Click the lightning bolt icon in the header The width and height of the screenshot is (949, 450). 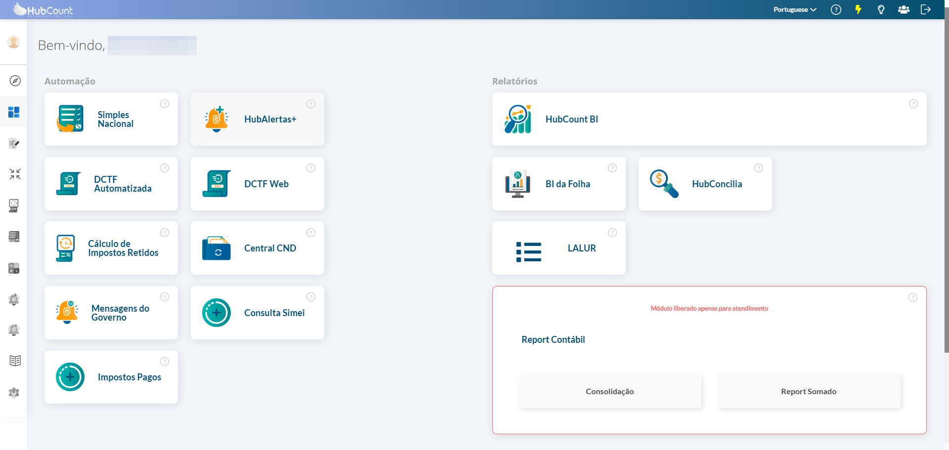tap(859, 9)
